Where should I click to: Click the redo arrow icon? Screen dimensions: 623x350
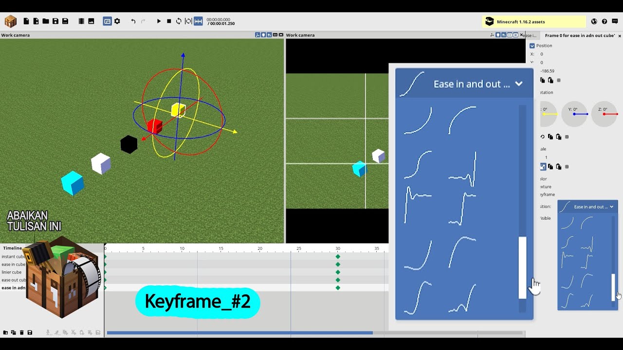(143, 21)
